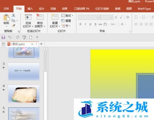
Task: Center align text
Action: point(141,24)
